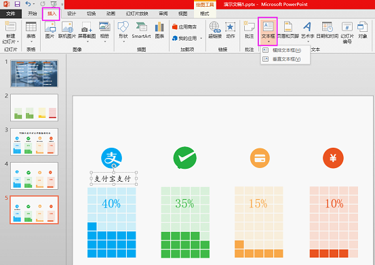Click the Slide Number icon
Viewport: 375px width, 265px height.
click(x=347, y=26)
